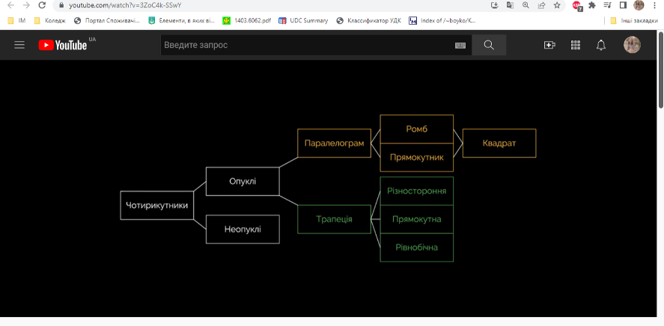Open Портал Споживачі bookmark
Image resolution: width=664 pixels, height=326 pixels.
(107, 20)
